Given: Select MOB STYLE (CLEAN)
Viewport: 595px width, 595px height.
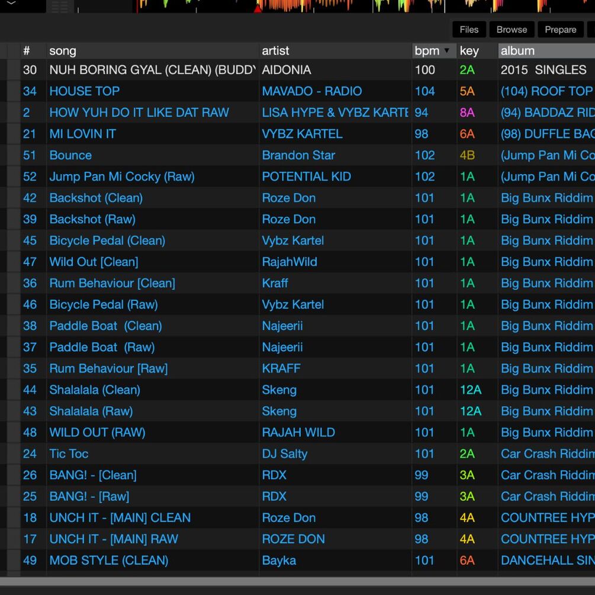Looking at the screenshot, I should click(x=109, y=560).
